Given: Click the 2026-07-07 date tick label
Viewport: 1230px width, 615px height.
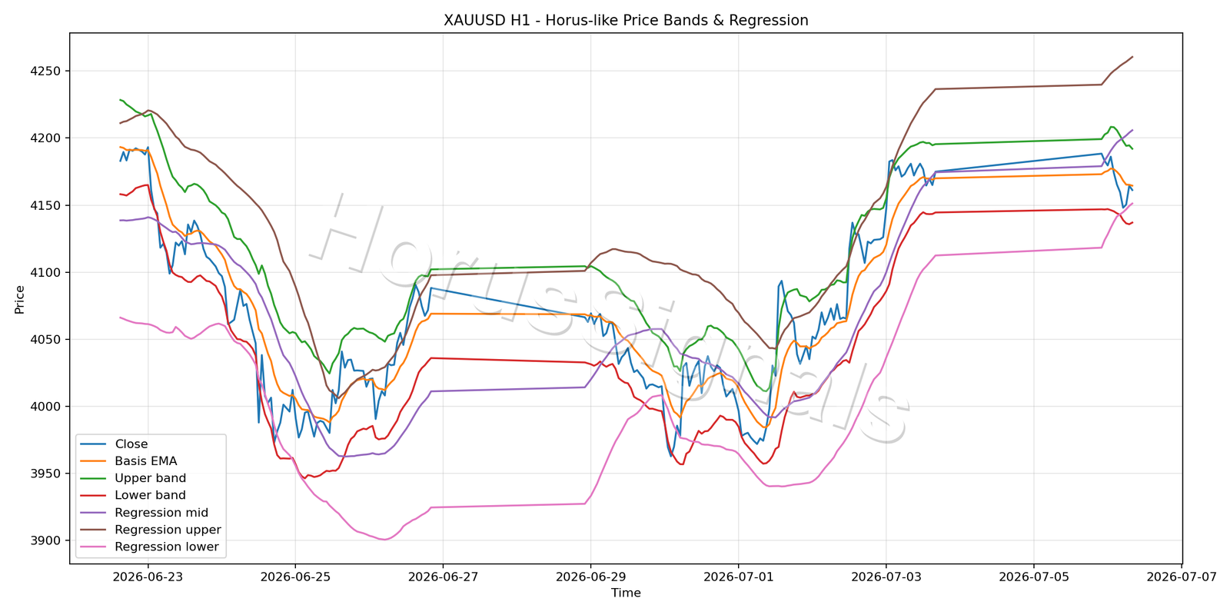Looking at the screenshot, I should point(1181,577).
